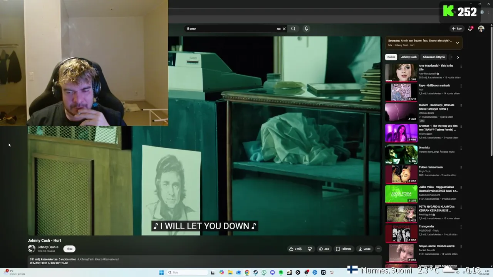Open notifications bell

[470, 28]
